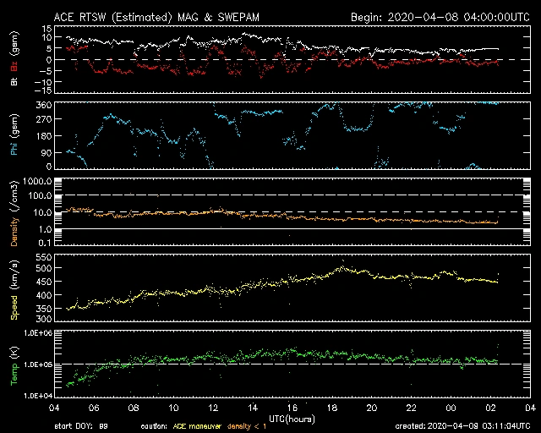Click the 1.0E+06 tick on Temp axis
541x433 pixels.
[x=39, y=333]
